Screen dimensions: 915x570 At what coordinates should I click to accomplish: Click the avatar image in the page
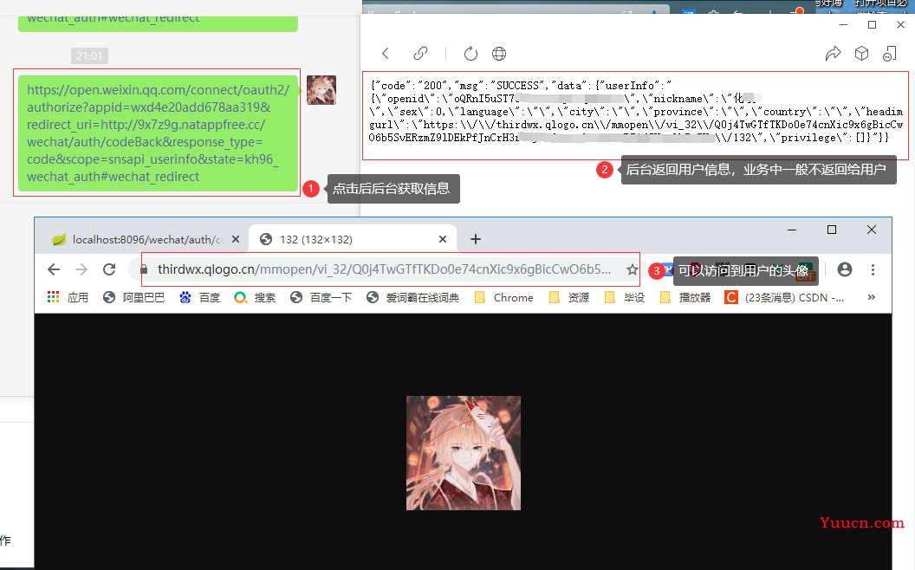click(x=464, y=453)
